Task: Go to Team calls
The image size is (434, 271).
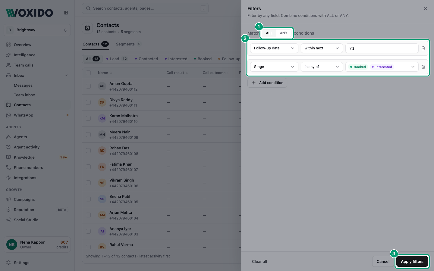Action: click(37, 65)
